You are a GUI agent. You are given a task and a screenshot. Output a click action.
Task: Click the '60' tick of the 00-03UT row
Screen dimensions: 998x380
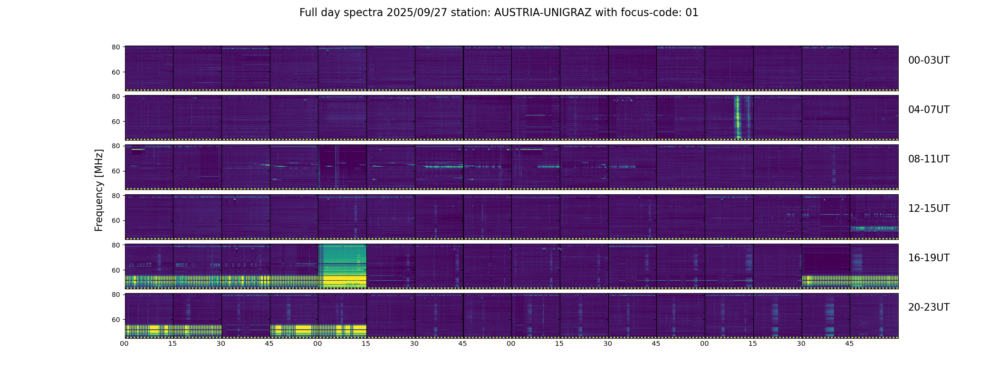[x=115, y=72]
